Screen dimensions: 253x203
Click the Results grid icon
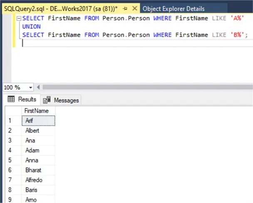pos(11,99)
